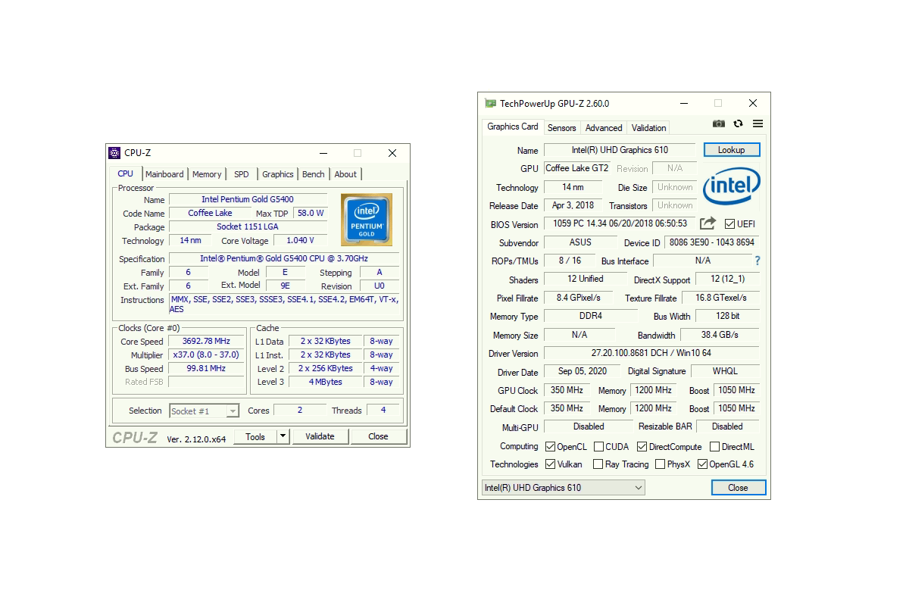
Task: Click the Shaders value 12 Unified
Action: click(586, 279)
